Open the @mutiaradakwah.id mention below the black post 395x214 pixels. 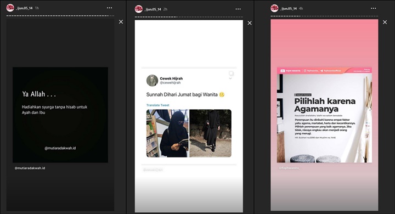pyautogui.click(x=30, y=168)
